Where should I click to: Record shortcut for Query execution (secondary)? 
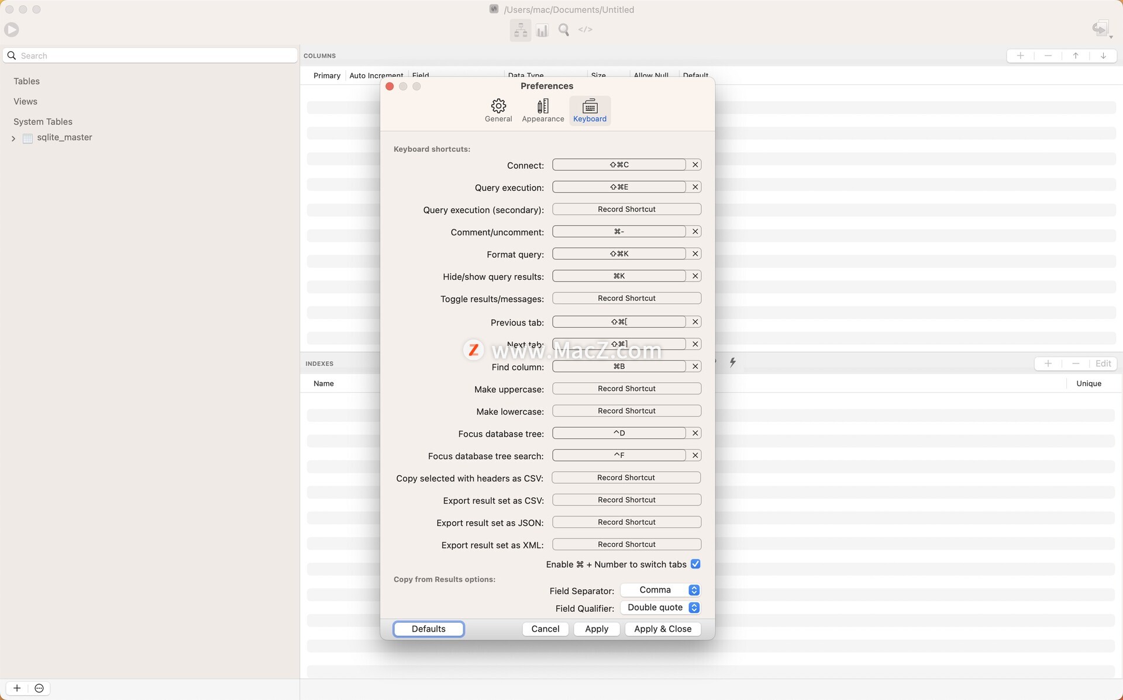[x=626, y=209]
